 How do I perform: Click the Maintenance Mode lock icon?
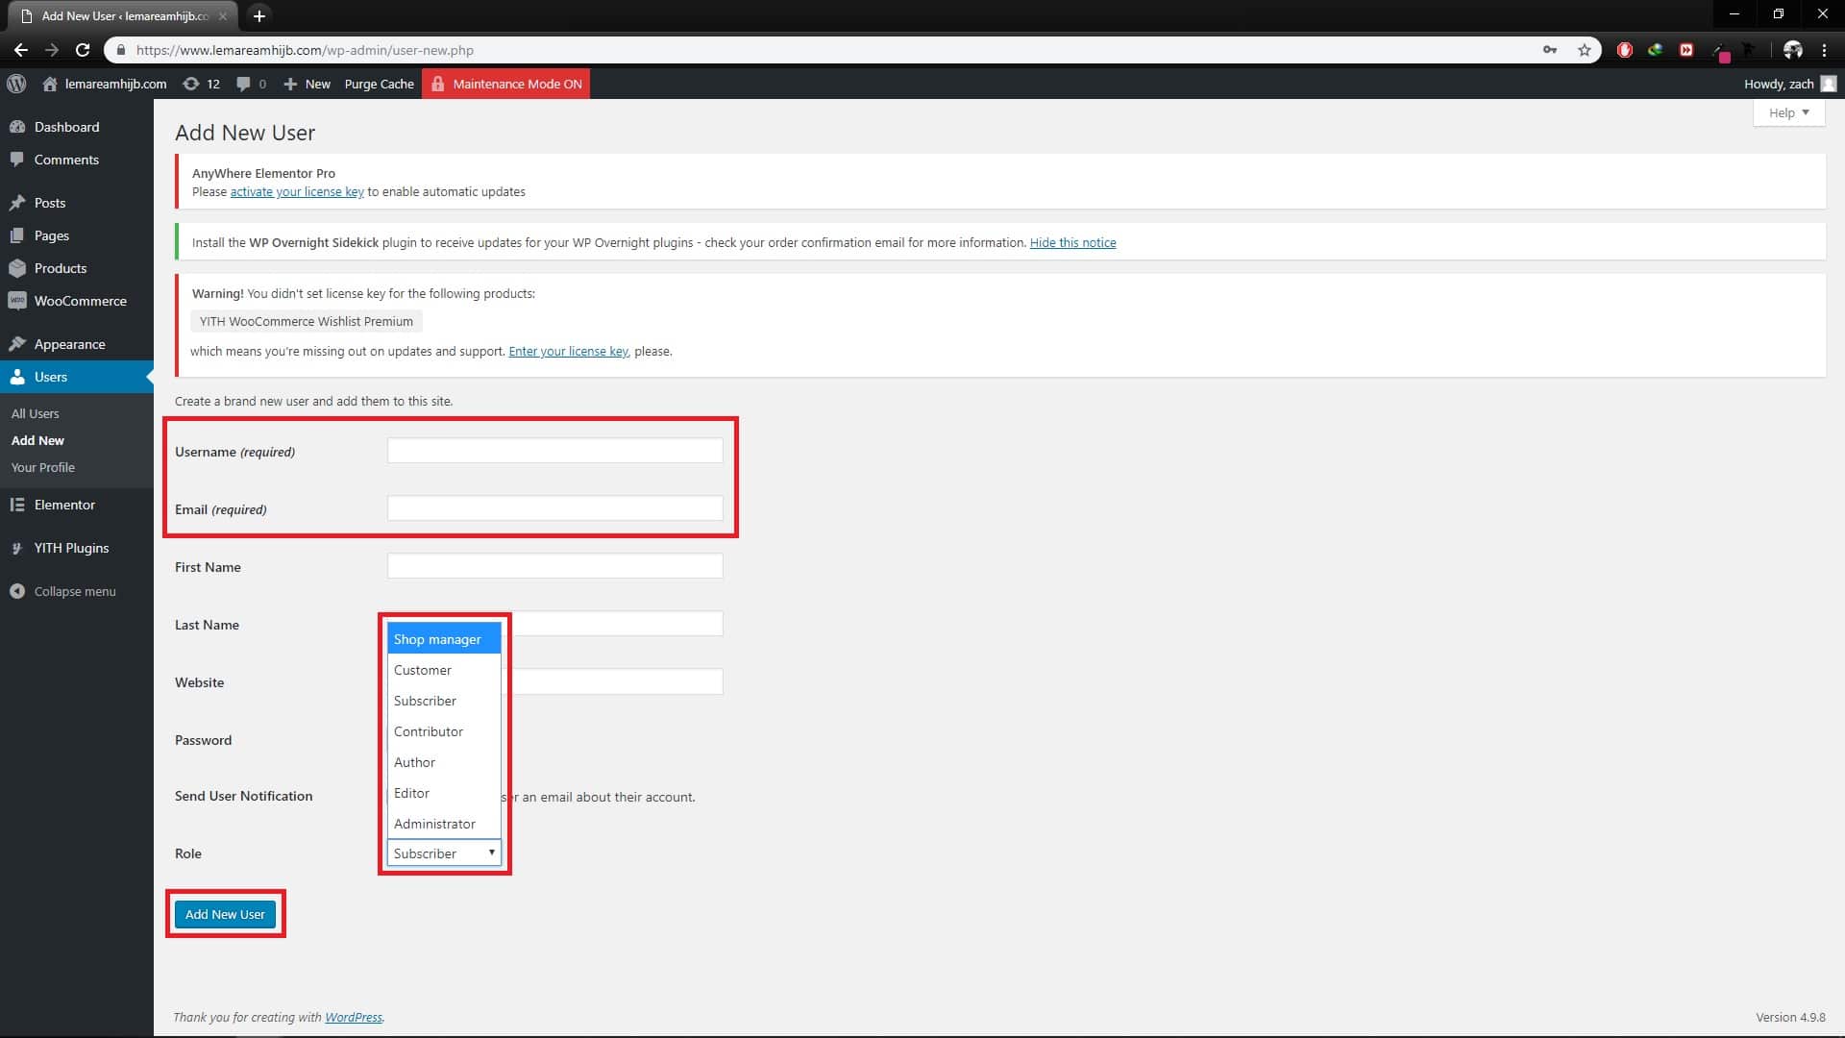(x=437, y=84)
